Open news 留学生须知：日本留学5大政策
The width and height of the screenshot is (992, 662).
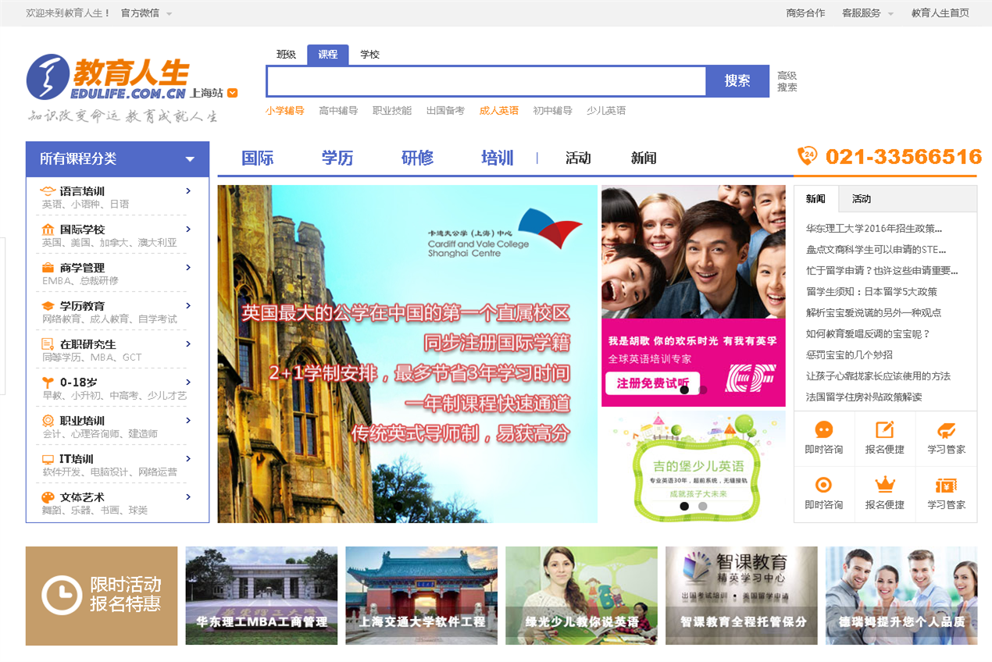872,292
